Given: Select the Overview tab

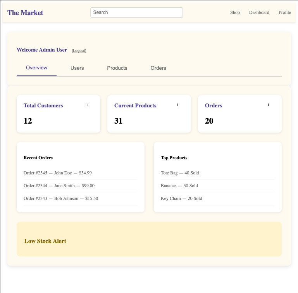Looking at the screenshot, I should coord(36,68).
